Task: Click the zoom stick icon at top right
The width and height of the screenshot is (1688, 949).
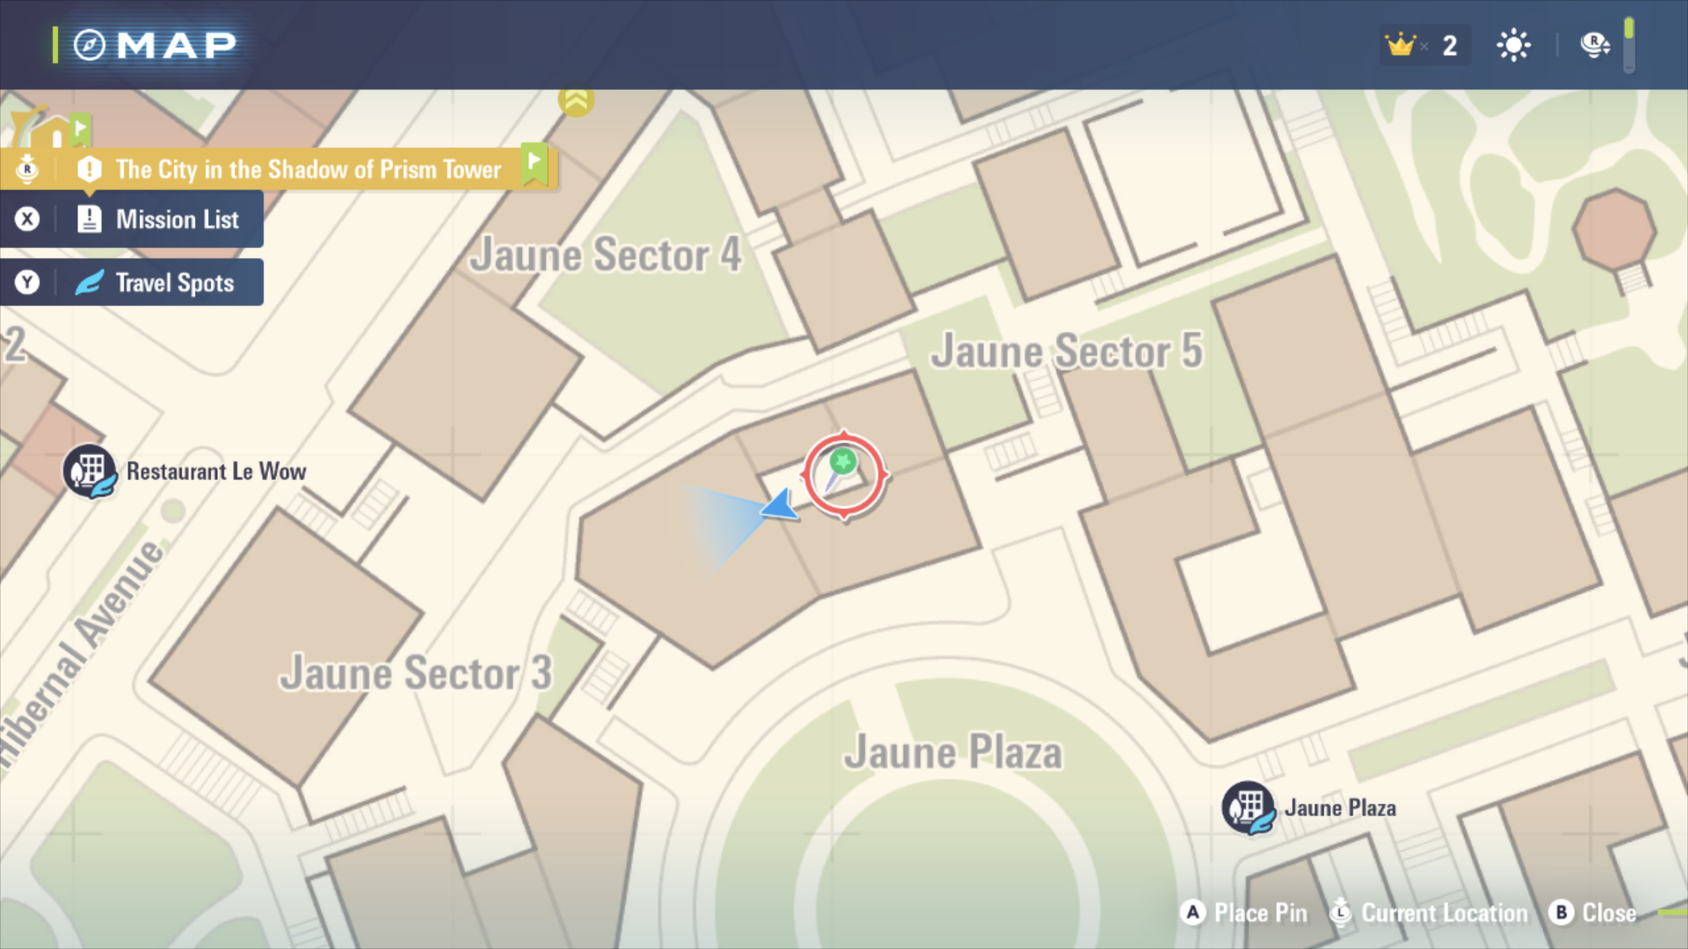Action: coord(1595,44)
